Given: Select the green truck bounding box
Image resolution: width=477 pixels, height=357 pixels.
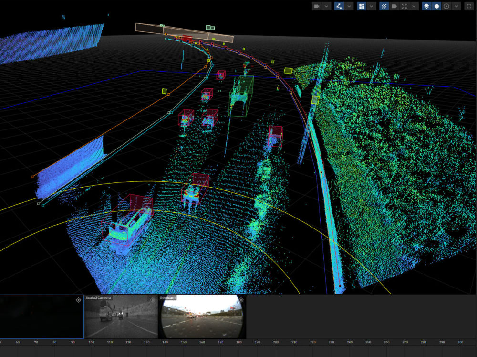Looking at the screenshot, I should point(241,96).
